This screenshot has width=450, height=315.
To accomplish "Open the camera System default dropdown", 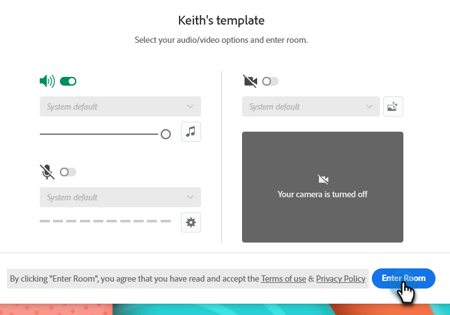I will tap(311, 106).
